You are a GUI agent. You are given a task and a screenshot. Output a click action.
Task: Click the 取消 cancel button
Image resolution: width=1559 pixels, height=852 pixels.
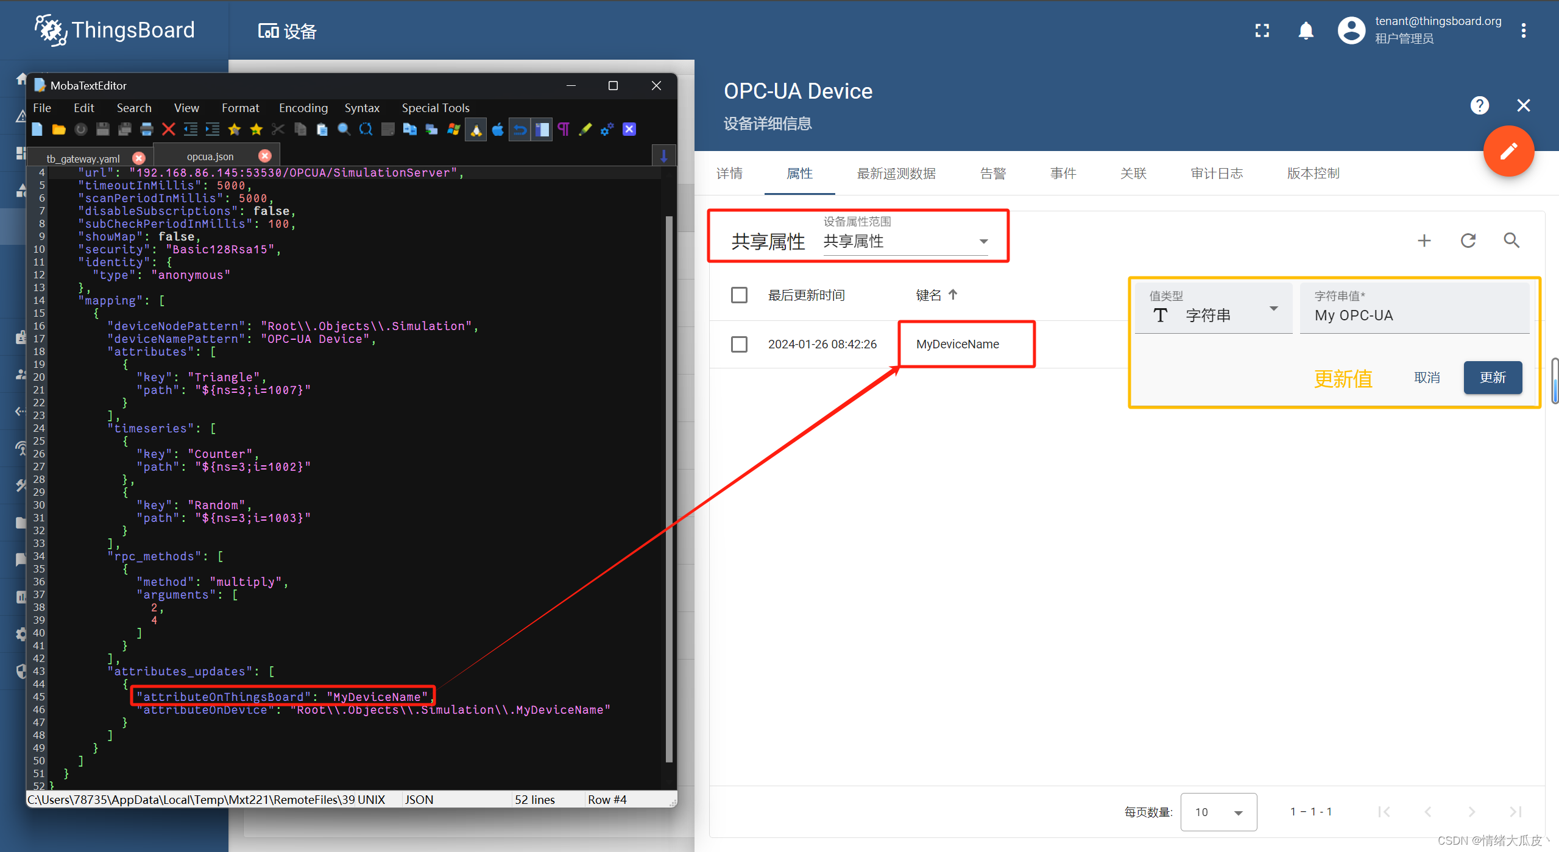point(1427,378)
